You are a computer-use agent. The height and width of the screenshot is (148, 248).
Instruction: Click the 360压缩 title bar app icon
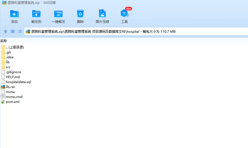4,2
